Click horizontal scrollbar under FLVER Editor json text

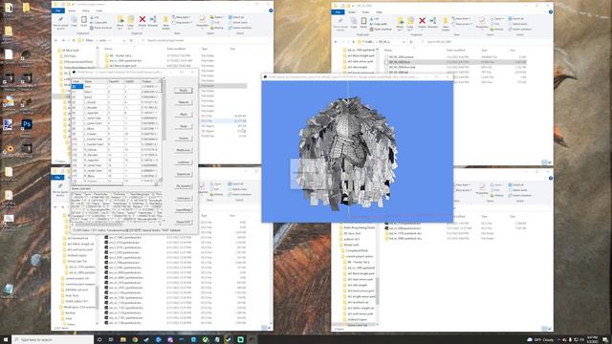click(117, 225)
